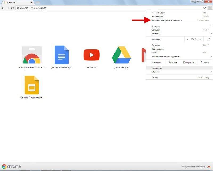Expand the Справка submenu
The width and height of the screenshot is (213, 171).
(179, 72)
